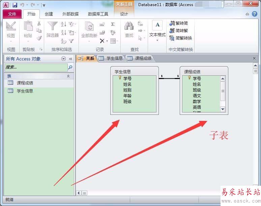The height and width of the screenshot is (206, 261).
Task: Click the horizontal scroll left arrow
Action: [x=79, y=193]
